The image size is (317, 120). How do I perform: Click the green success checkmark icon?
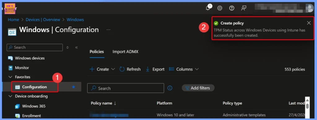(x=216, y=23)
